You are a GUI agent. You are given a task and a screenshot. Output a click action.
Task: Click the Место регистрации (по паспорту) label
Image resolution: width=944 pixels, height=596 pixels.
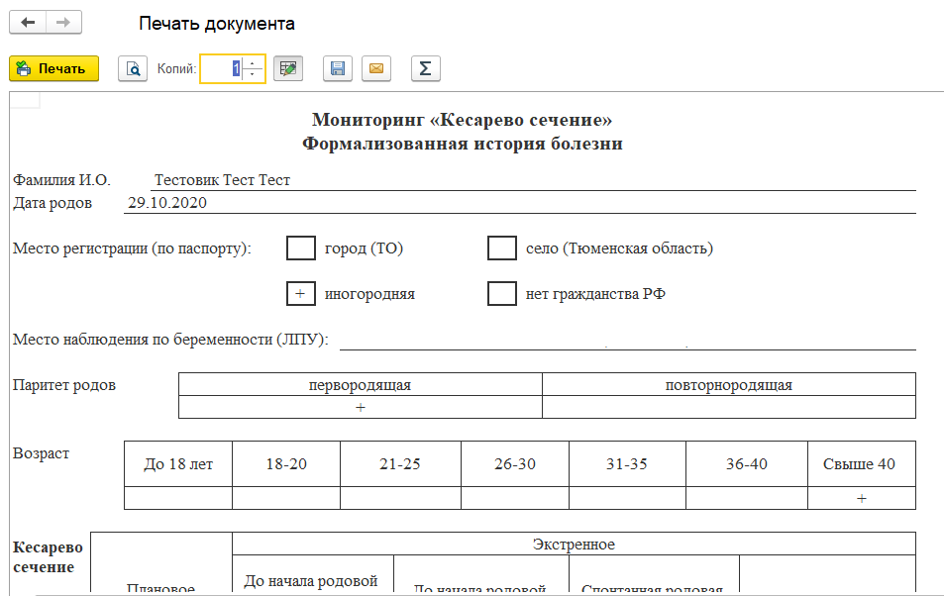[x=132, y=248]
